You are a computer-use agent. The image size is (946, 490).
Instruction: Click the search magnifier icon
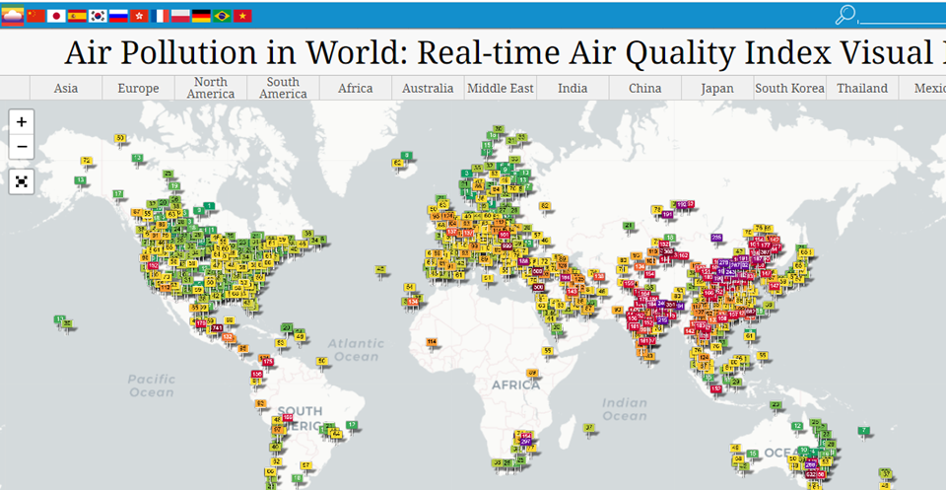845,15
